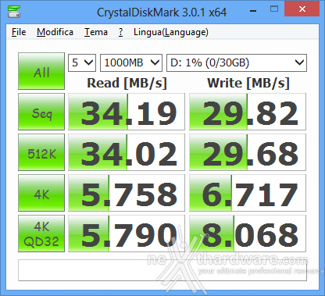Expand the test count dropdown showing 5
This screenshot has height=296, width=325.
click(82, 62)
